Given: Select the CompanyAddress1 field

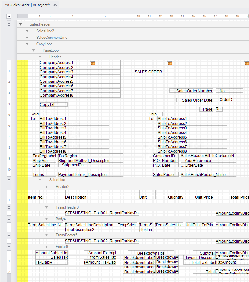Looking at the screenshot, I should point(80,63).
